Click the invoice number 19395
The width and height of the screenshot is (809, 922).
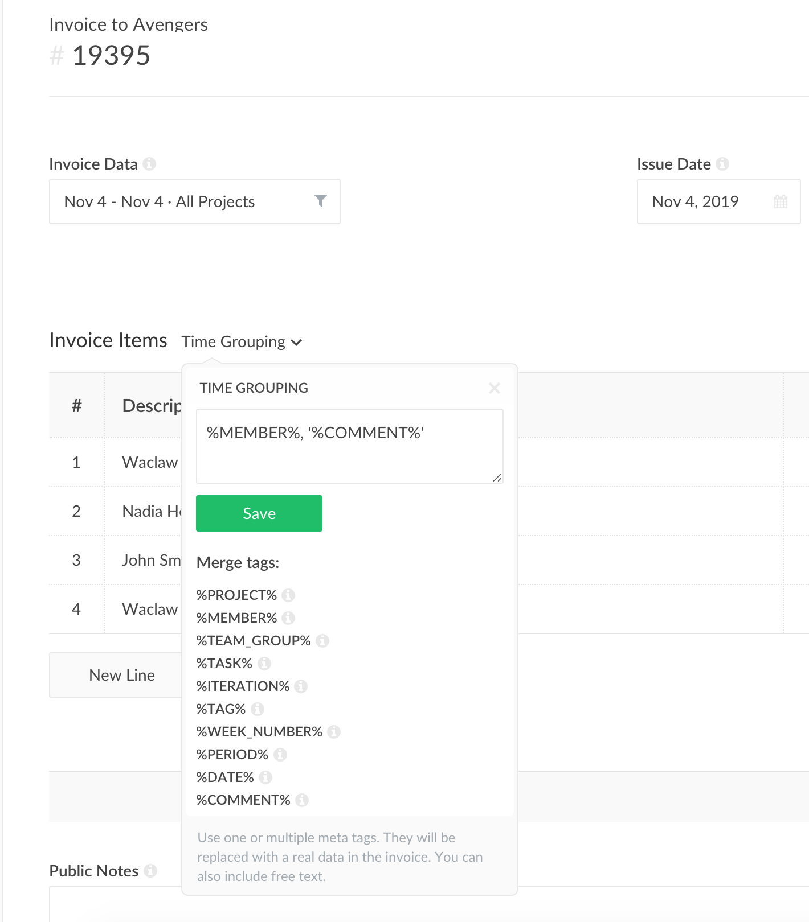tap(111, 56)
